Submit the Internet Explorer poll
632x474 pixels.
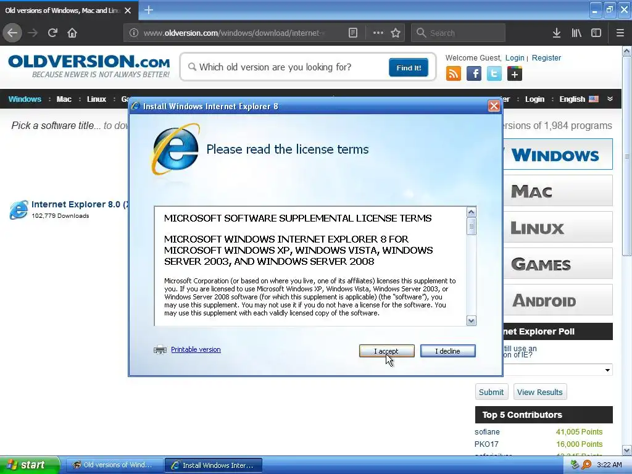point(491,392)
